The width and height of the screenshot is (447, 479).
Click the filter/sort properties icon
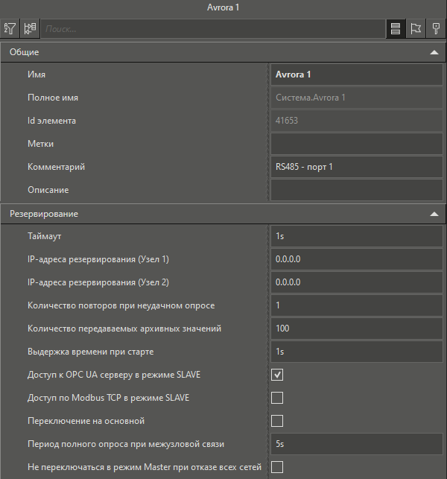(10, 29)
